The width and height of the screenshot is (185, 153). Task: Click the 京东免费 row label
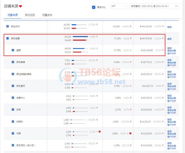(15, 39)
